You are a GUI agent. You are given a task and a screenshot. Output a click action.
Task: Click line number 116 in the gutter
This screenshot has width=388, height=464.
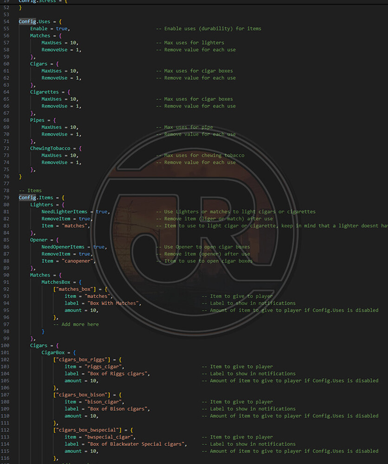(5, 458)
